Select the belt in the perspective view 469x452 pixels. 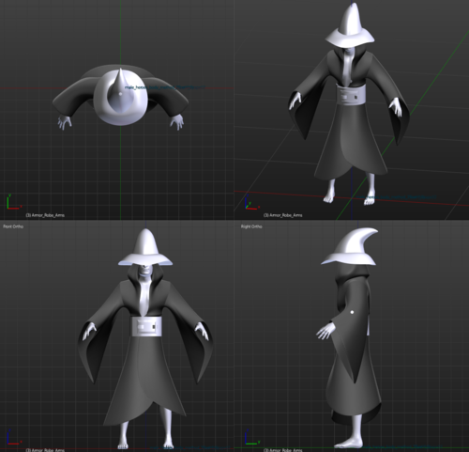click(x=351, y=96)
